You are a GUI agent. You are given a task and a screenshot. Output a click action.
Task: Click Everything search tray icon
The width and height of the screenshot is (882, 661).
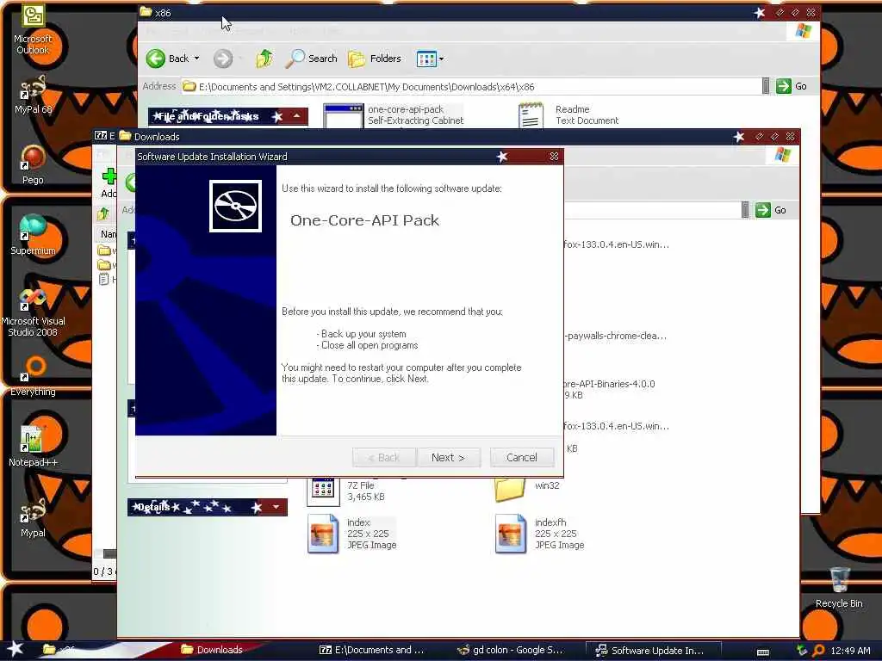coord(818,651)
